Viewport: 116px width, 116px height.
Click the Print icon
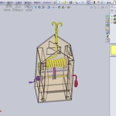point(77,3)
